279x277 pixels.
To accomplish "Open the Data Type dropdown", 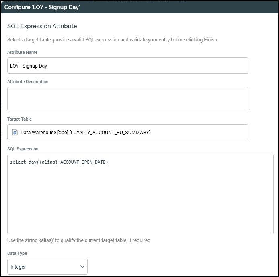I will pos(47,267).
